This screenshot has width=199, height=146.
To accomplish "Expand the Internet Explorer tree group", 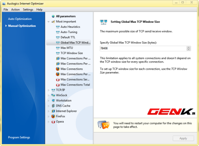I will pos(49,111).
